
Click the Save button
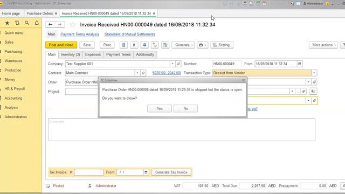[87, 45]
